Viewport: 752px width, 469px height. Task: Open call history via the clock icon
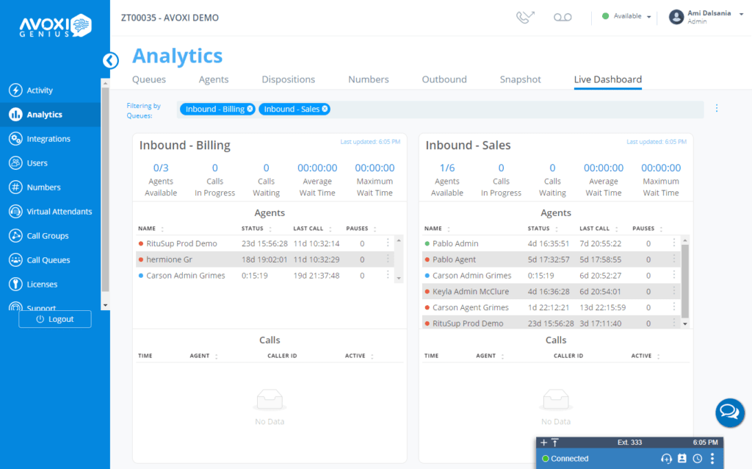coord(698,458)
